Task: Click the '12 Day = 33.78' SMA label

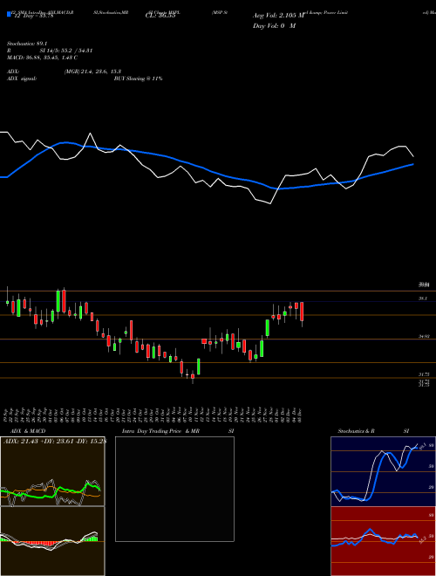Action: pyautogui.click(x=34, y=15)
